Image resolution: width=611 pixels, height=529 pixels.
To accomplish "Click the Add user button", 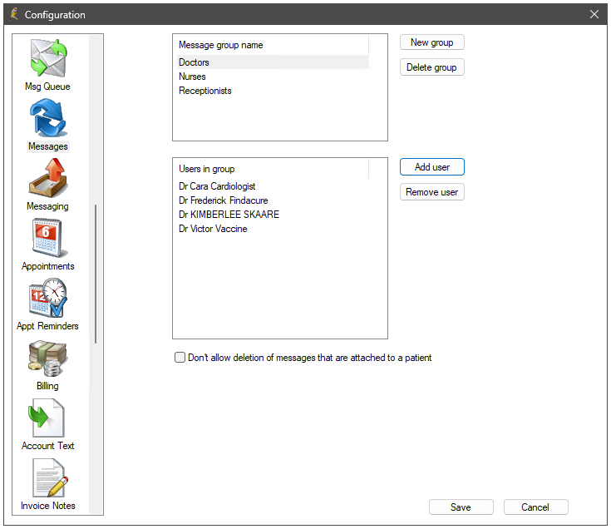I will click(x=431, y=167).
